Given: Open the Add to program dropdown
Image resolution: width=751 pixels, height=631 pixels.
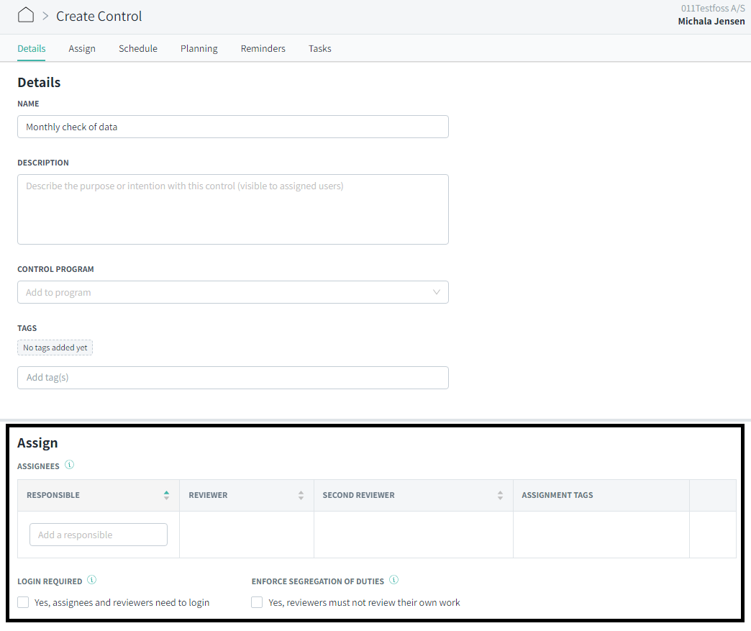Looking at the screenshot, I should click(232, 292).
